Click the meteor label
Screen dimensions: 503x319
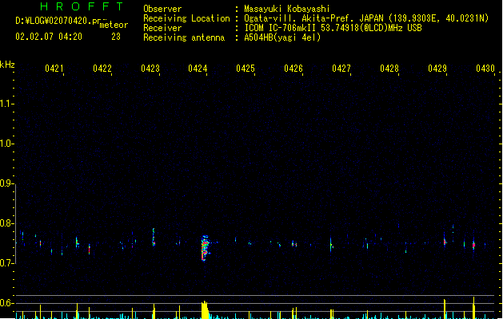click(114, 25)
